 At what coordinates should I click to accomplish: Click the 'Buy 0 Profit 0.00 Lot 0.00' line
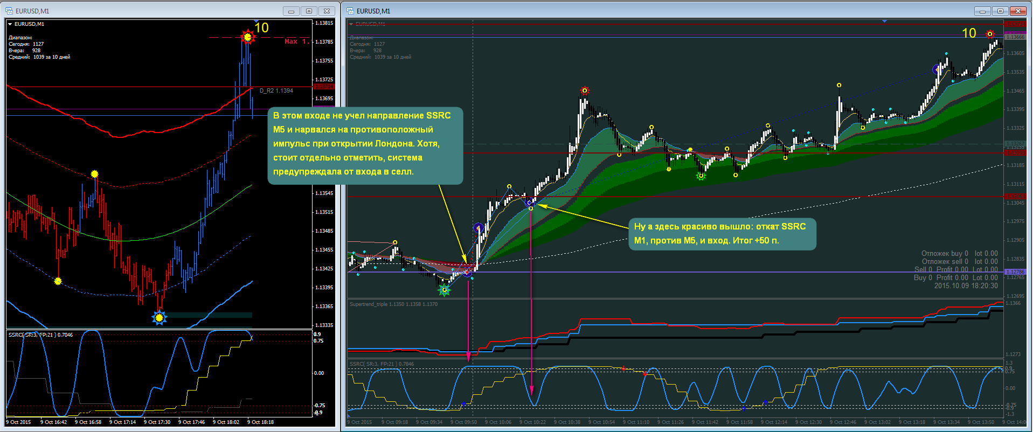click(956, 278)
